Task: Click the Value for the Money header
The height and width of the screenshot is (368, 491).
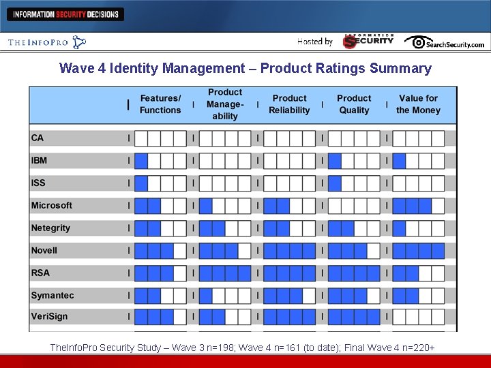Action: click(x=418, y=104)
